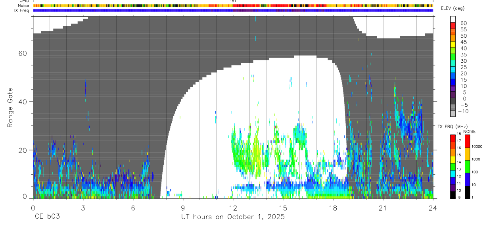The image size is (487, 225).
Task: Pick the cyan 12 MHz segment of TX FRQ bar
Action: click(x=453, y=173)
